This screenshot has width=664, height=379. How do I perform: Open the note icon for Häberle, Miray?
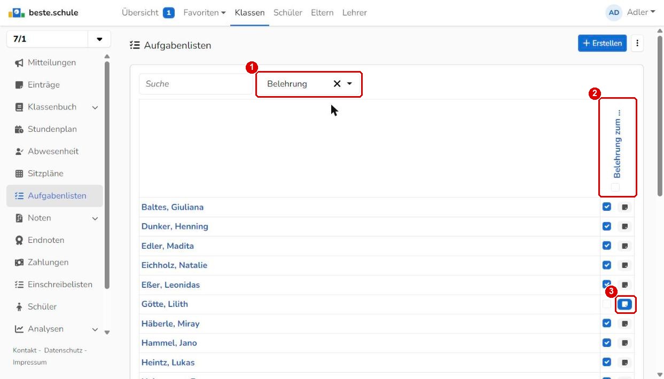coord(624,323)
